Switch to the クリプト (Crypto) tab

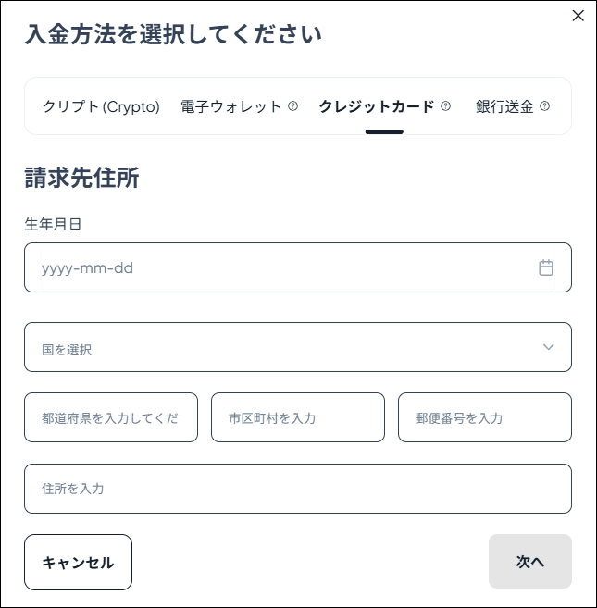(x=101, y=106)
